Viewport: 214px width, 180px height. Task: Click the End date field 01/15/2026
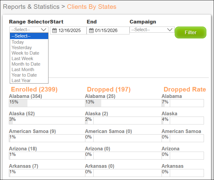108,31
